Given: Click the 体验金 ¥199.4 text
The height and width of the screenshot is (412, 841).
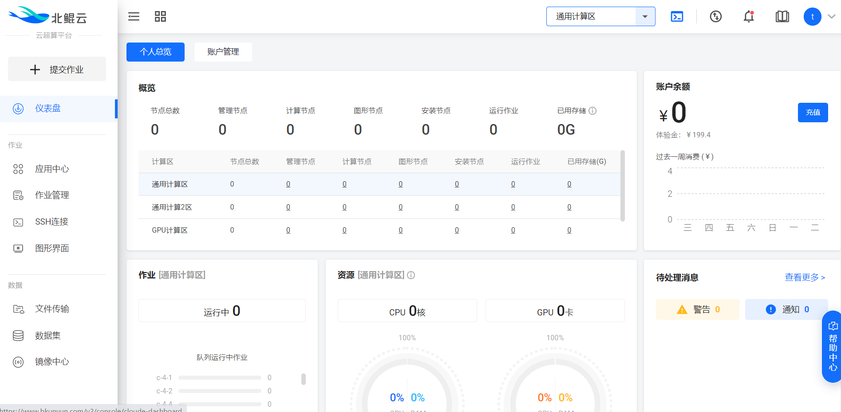Looking at the screenshot, I should [683, 135].
